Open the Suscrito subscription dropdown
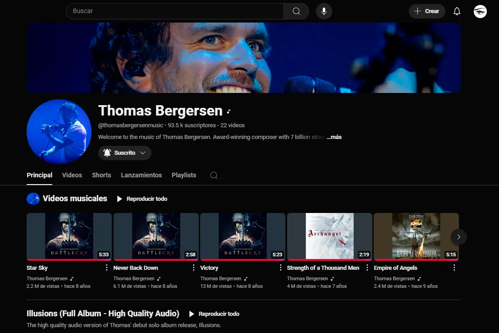The height and width of the screenshot is (333, 499). point(125,153)
